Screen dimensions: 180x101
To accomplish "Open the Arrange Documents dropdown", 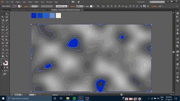I will click(73, 2).
